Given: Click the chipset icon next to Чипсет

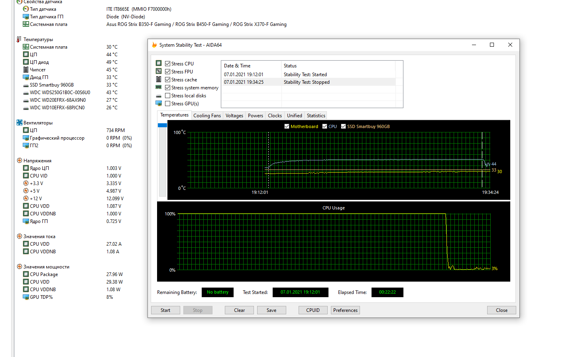Looking at the screenshot, I should tap(26, 69).
